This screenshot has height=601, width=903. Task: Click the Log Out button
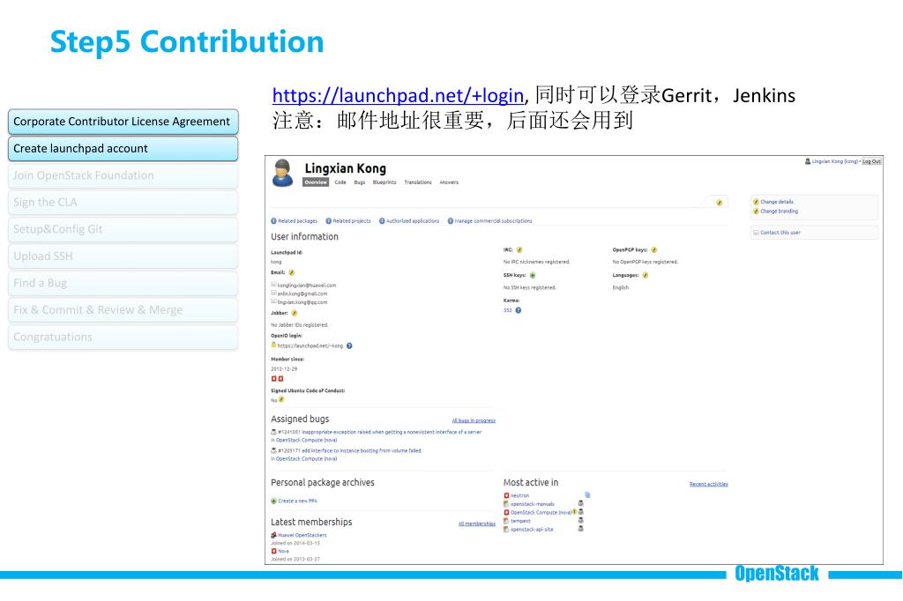tap(871, 162)
